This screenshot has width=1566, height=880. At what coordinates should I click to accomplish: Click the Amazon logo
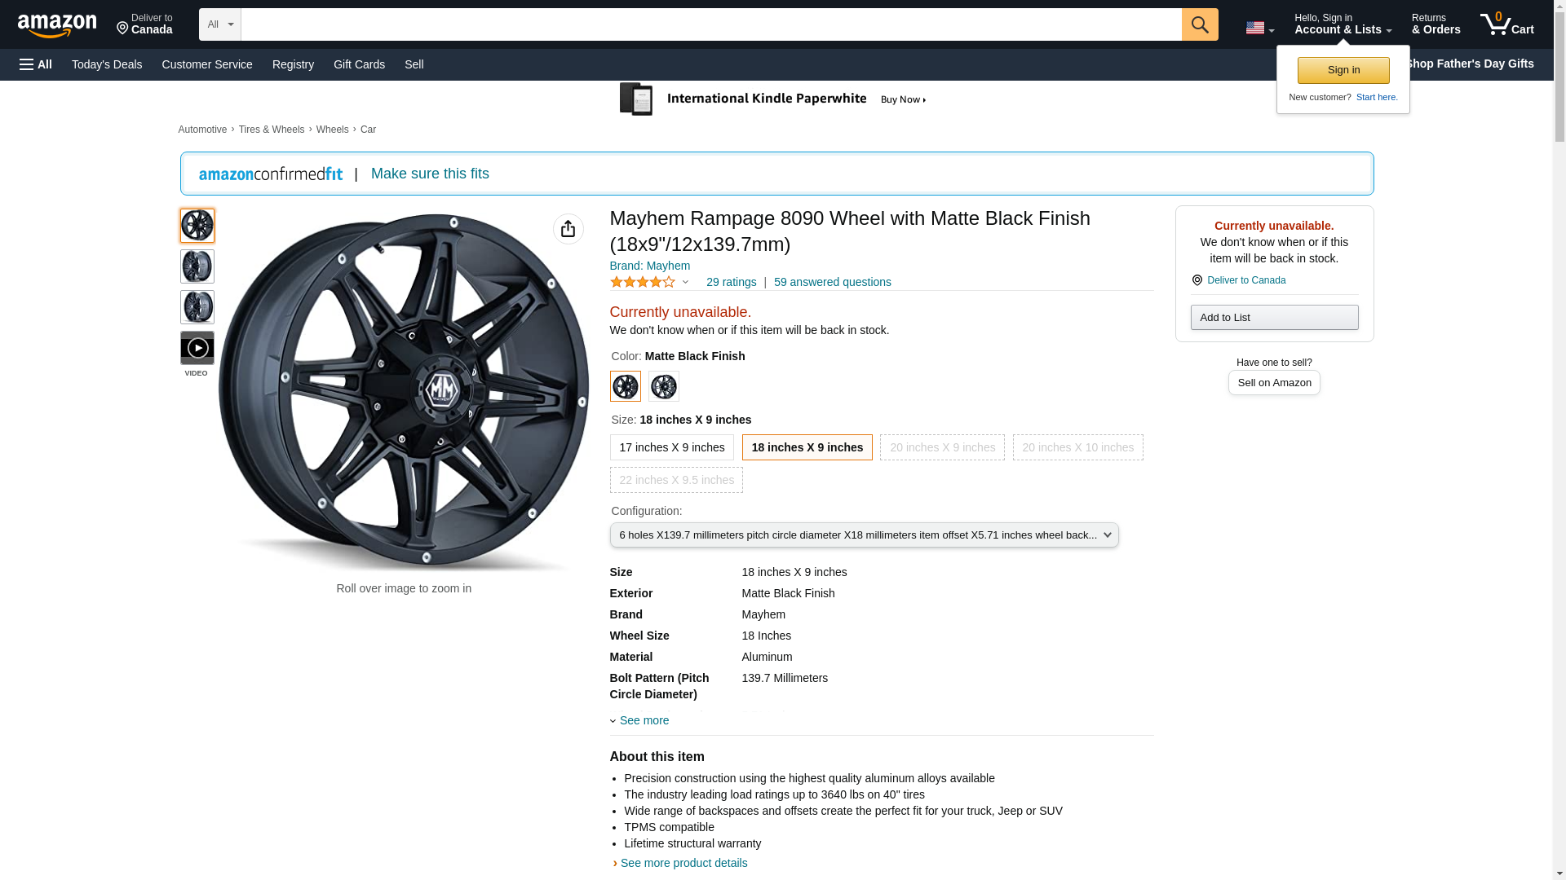(57, 25)
